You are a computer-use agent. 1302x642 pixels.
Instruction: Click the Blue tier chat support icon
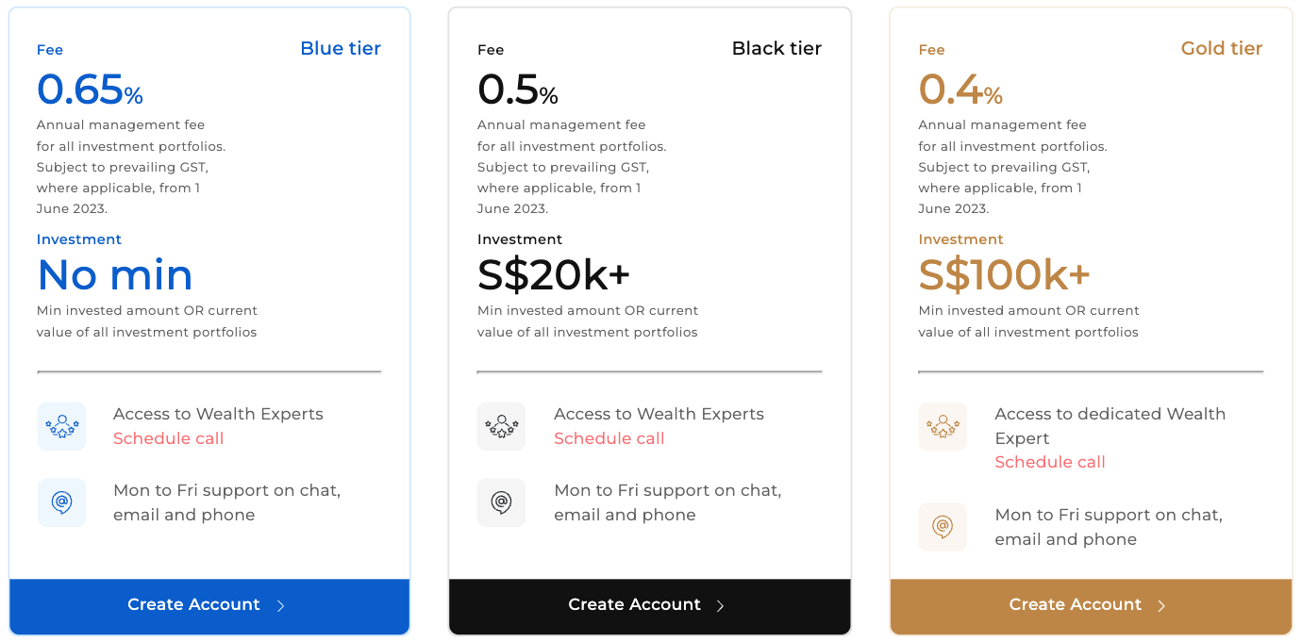(x=61, y=502)
